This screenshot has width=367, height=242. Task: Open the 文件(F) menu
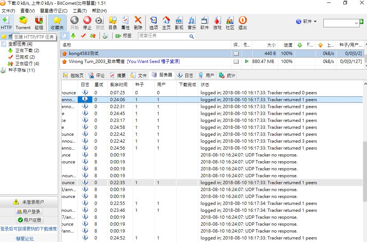coord(8,11)
